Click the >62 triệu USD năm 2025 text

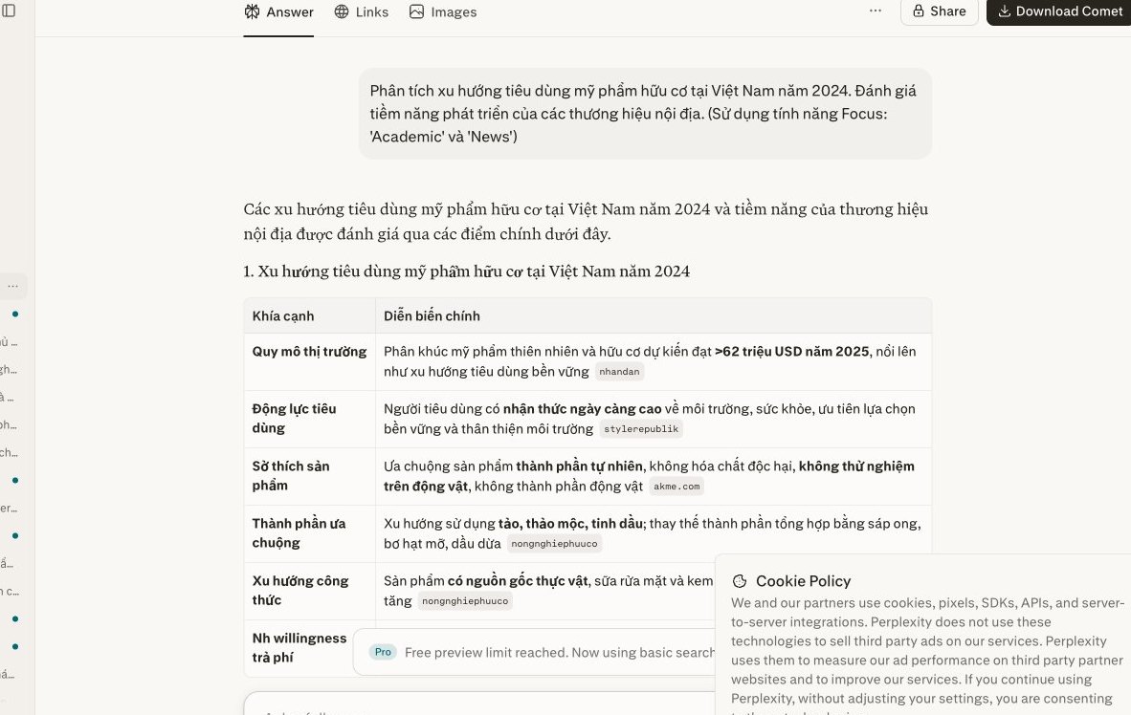[792, 352]
